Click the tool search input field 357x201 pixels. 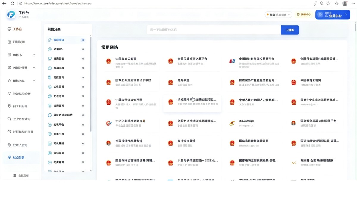coord(214,30)
